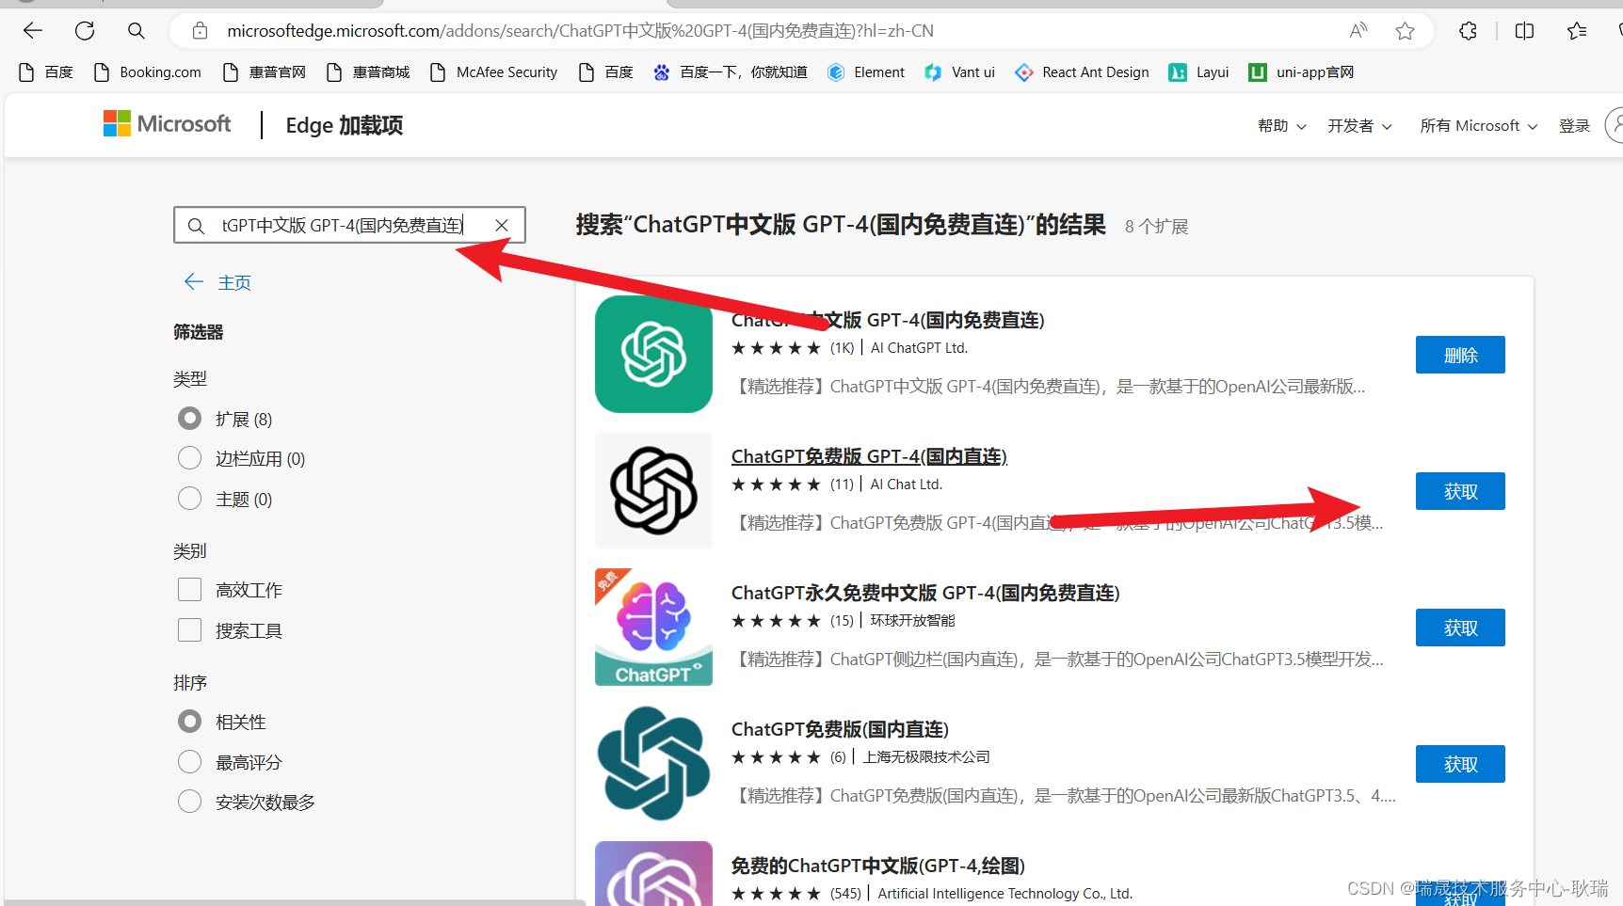Click 登录 to sign in
1623x906 pixels.
click(1574, 126)
